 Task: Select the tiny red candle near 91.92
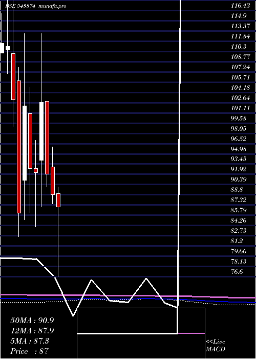coord(36,170)
